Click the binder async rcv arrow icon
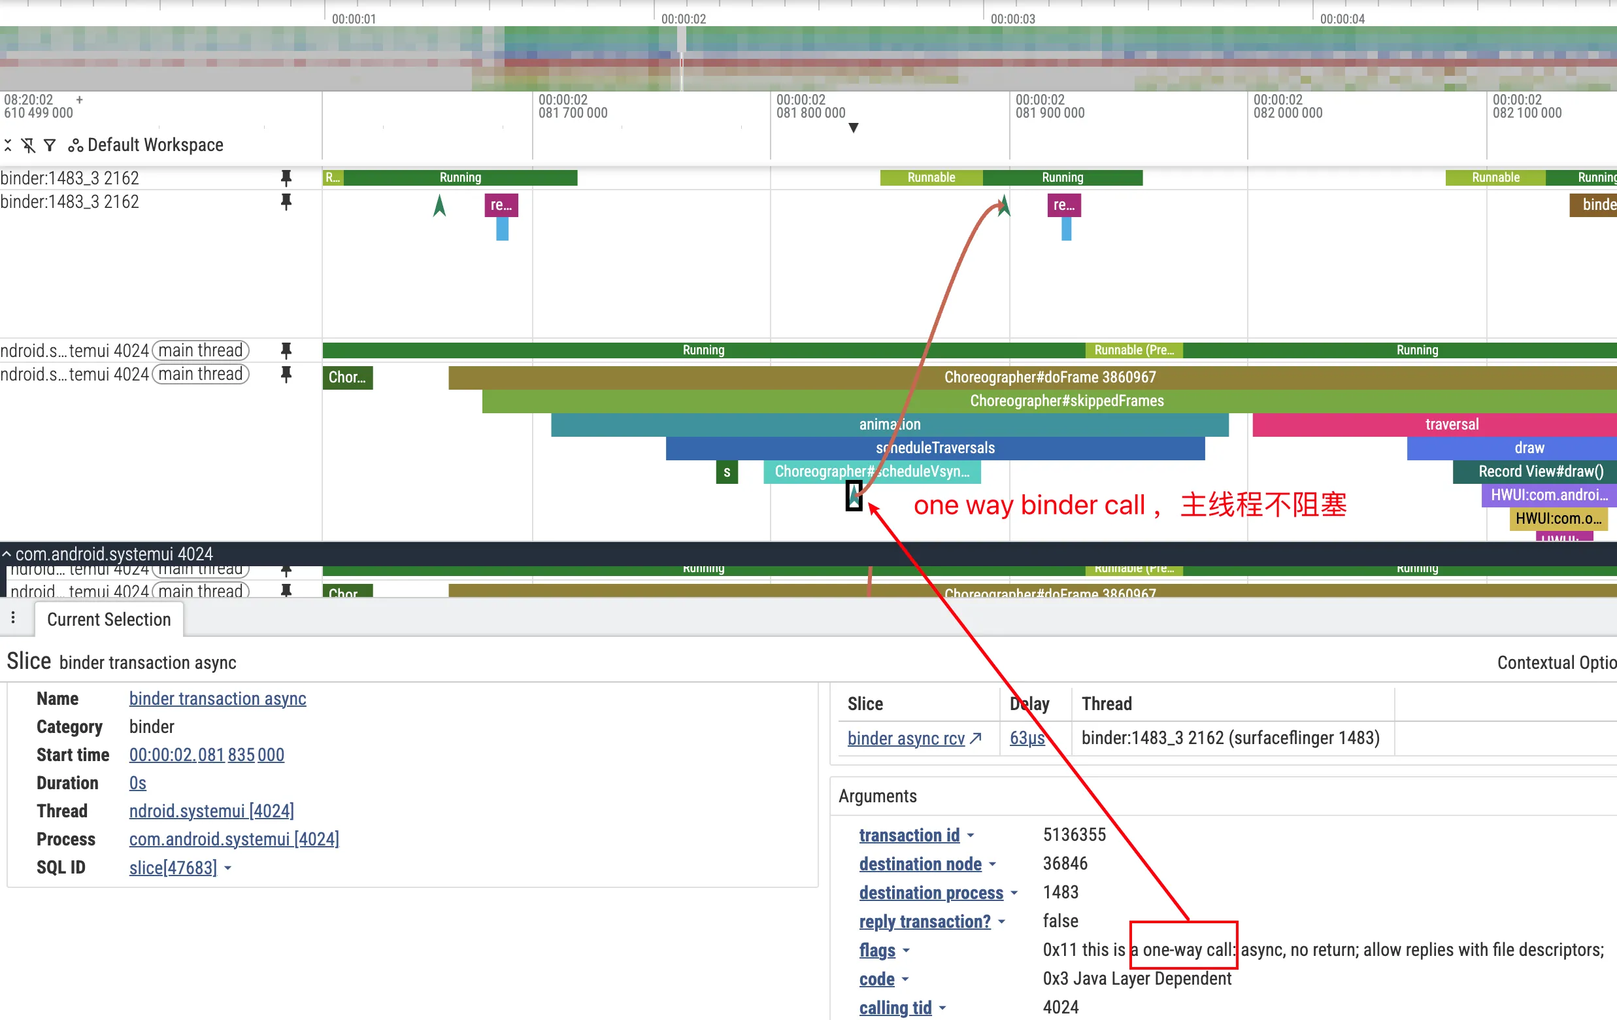Screen dimensions: 1617x1020 tap(976, 738)
